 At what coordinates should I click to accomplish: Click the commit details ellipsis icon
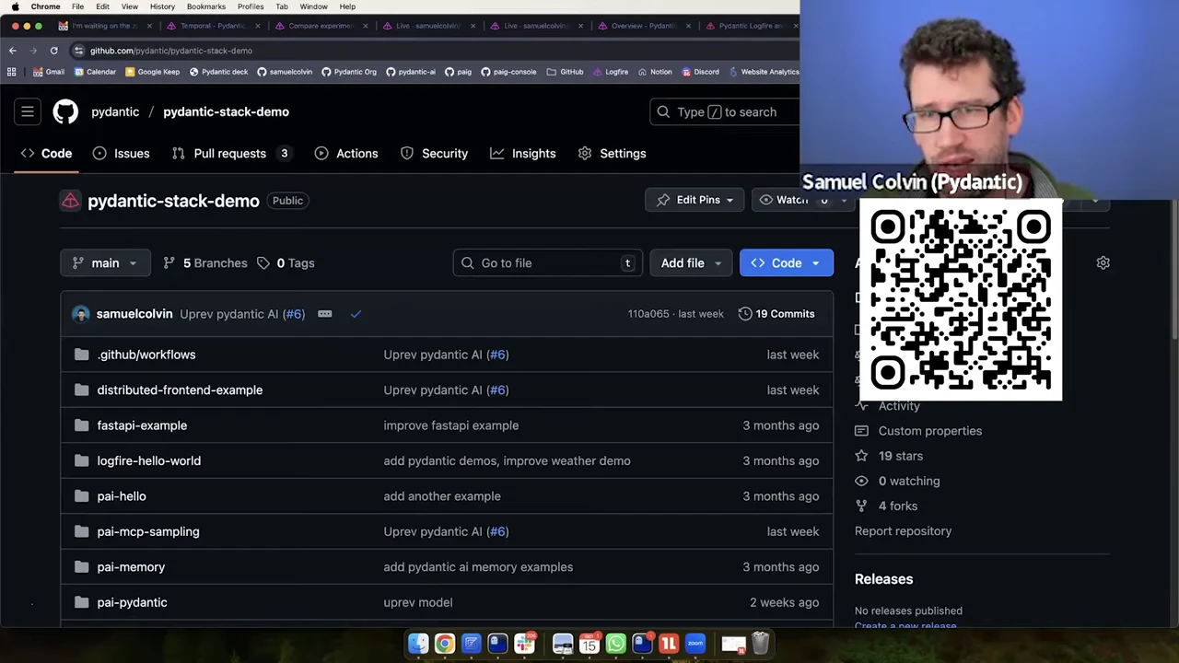(x=325, y=314)
